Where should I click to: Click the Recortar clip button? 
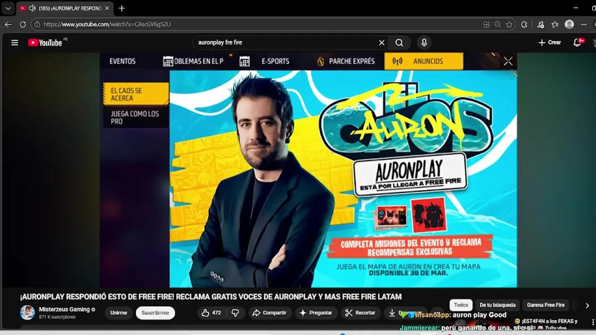(x=360, y=313)
